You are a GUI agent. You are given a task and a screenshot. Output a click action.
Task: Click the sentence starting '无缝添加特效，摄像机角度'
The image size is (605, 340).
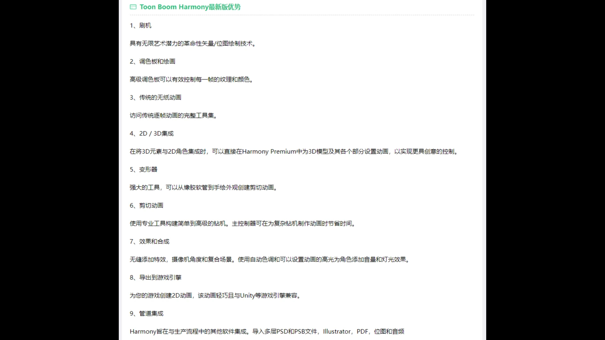pyautogui.click(x=269, y=259)
